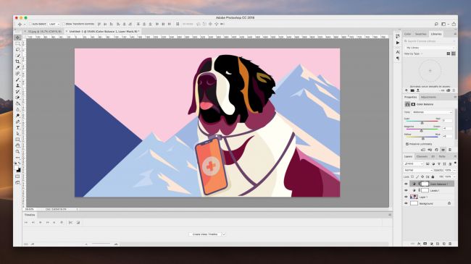Select the Clone Stamp tool
This screenshot has height=264, width=471.
click(17, 85)
